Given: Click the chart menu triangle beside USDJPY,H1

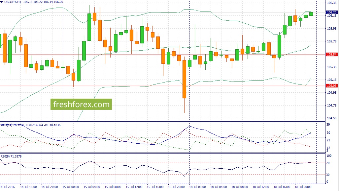Looking at the screenshot, I should point(2,2).
